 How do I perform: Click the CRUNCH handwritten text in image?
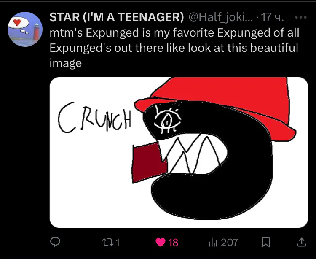coord(94,118)
